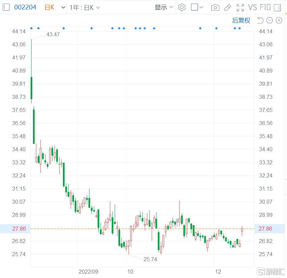Open chart settings gear icon
287x278 pixels.
(x=182, y=7)
